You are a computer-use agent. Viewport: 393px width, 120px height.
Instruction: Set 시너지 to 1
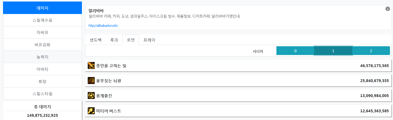click(333, 51)
